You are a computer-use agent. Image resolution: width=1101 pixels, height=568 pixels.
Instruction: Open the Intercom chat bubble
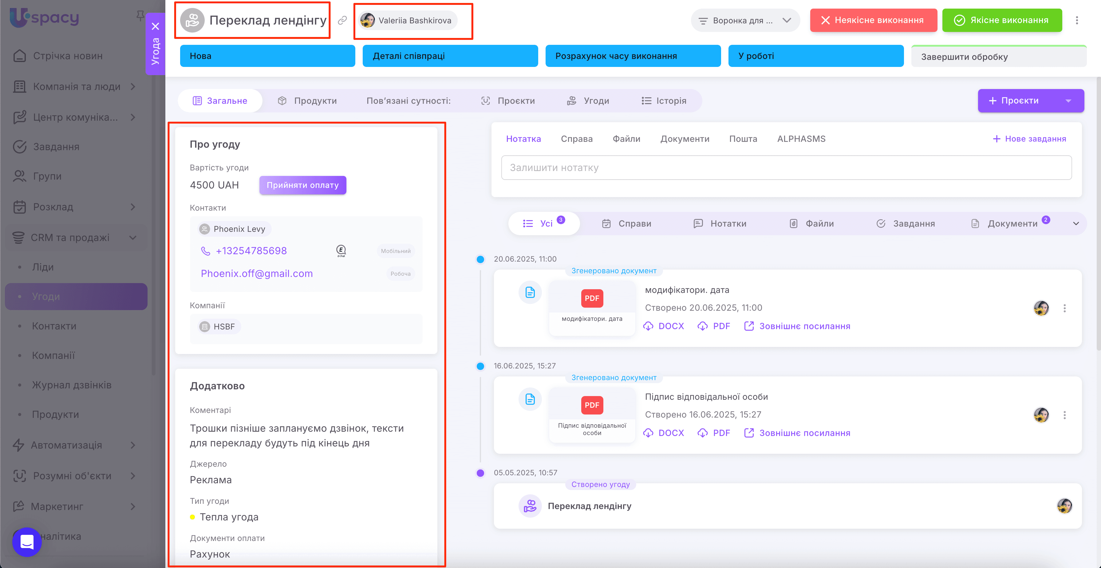point(27,542)
